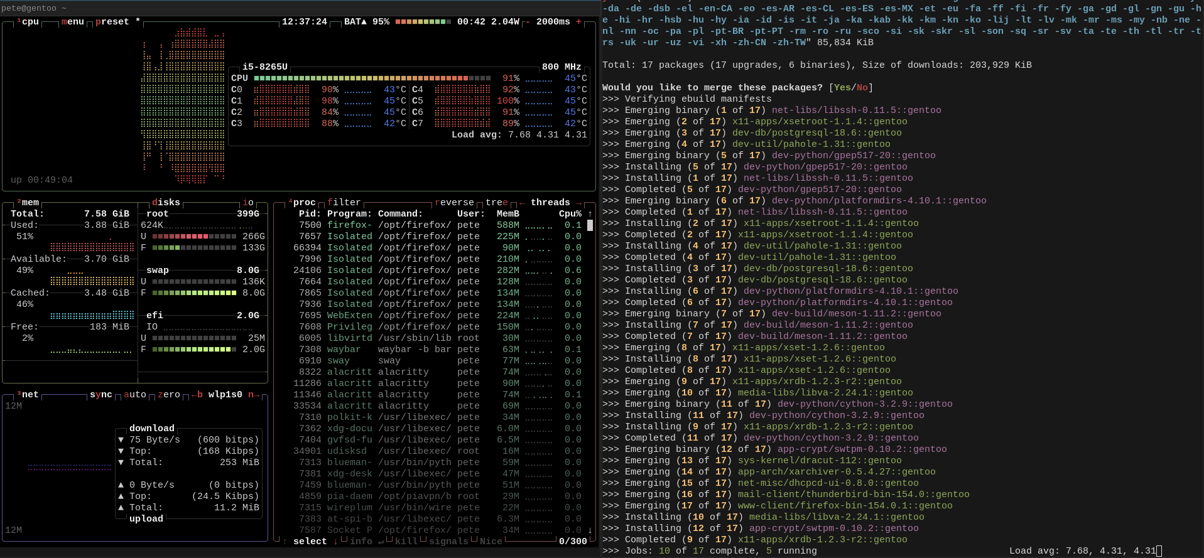Toggle auto scaling in net box

[135, 395]
